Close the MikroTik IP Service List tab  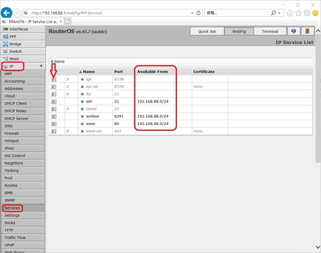point(61,21)
